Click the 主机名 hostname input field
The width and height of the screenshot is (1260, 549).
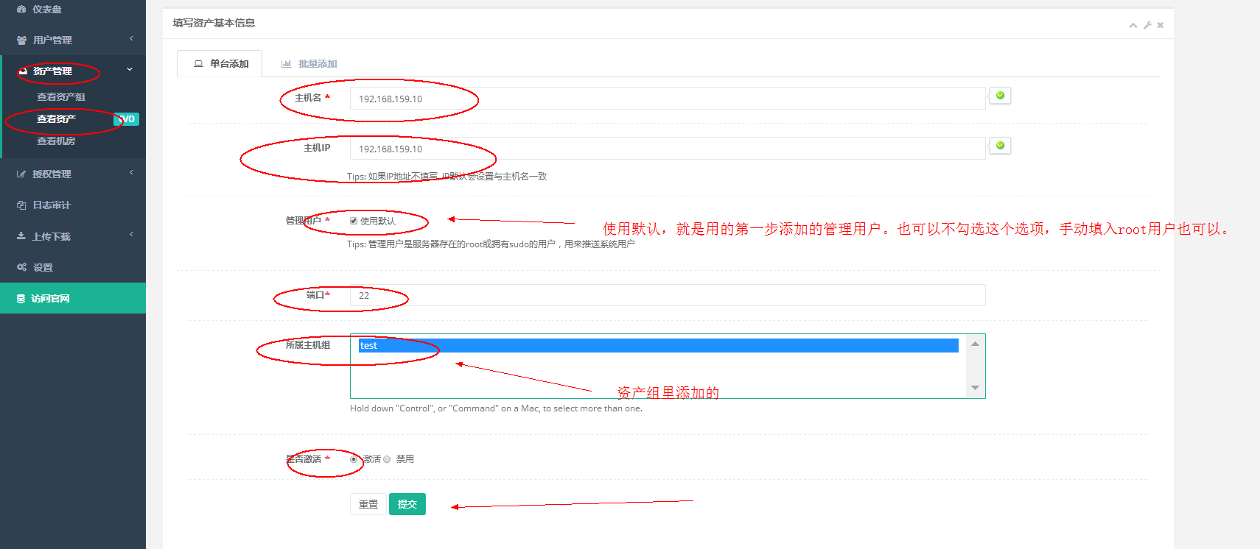pyautogui.click(x=668, y=99)
